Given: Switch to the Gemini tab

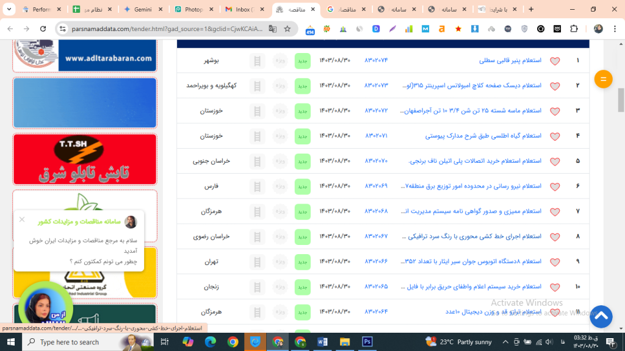Looking at the screenshot, I should 143,9.
